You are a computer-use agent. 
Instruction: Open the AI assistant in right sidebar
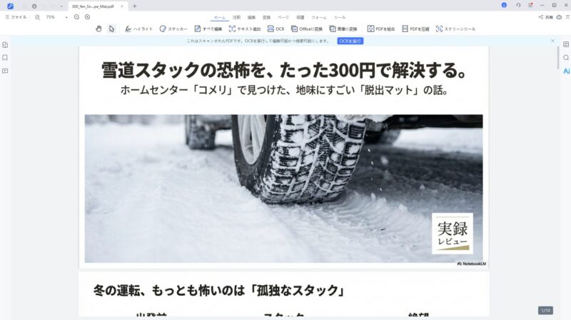[x=566, y=71]
